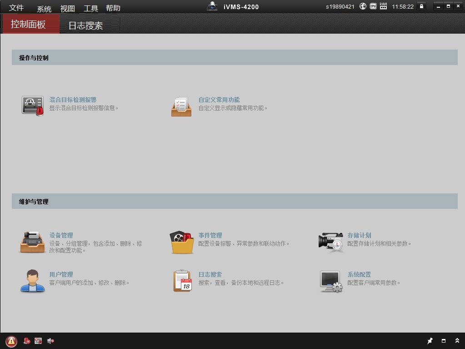Click the 自定义常用功能 checklist box icon
The image size is (465, 349).
[x=181, y=106]
